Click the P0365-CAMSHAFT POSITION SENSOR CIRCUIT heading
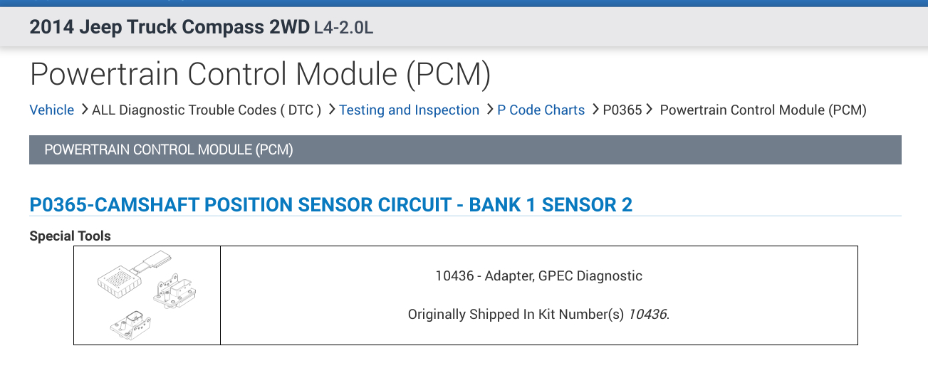 330,205
